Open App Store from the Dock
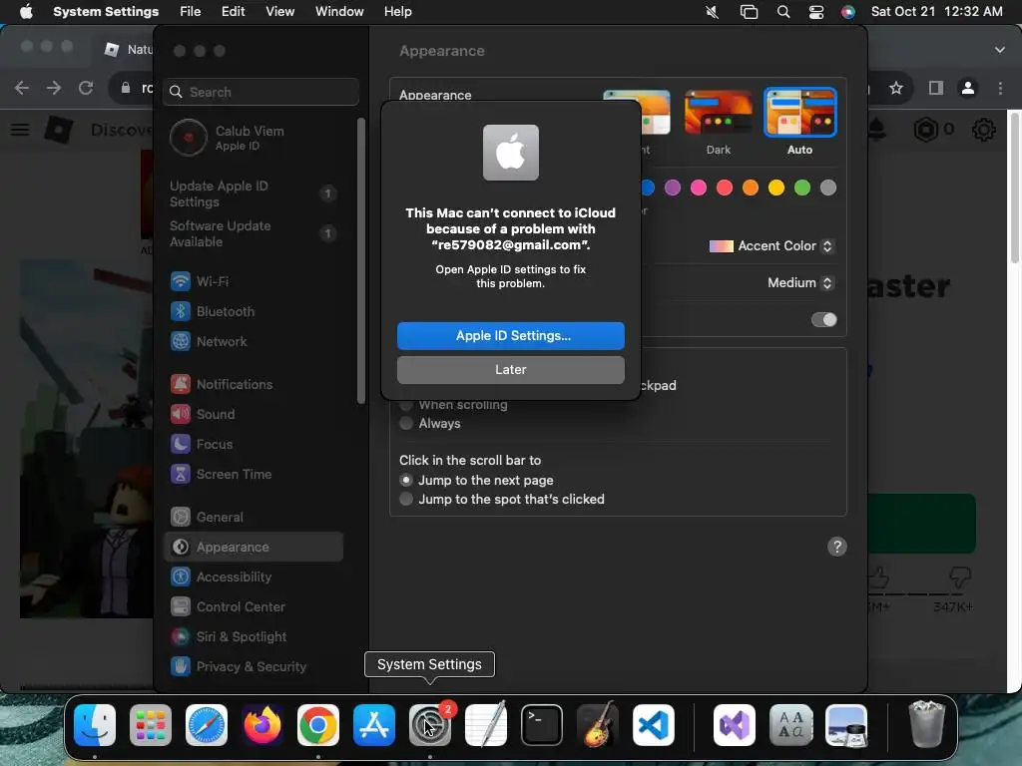The width and height of the screenshot is (1022, 766). pyautogui.click(x=374, y=725)
